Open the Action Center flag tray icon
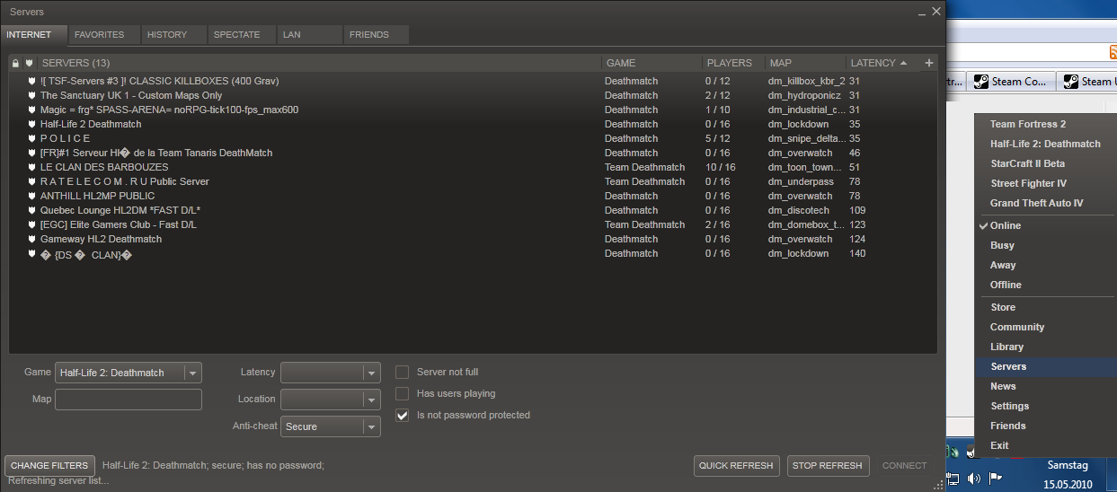 996,478
